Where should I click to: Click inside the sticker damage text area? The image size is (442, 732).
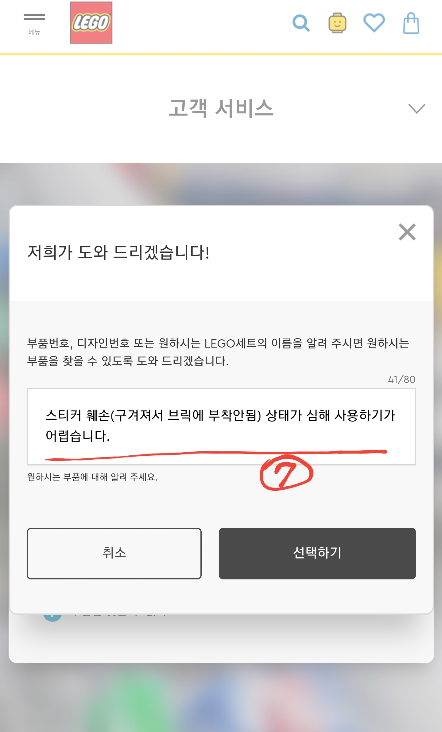(x=221, y=427)
